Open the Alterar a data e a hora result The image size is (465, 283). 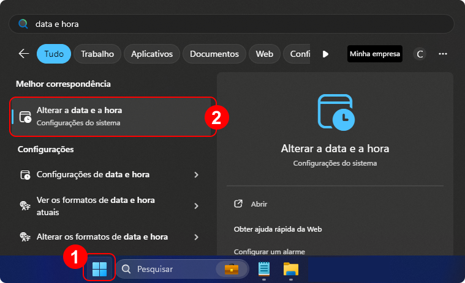click(x=112, y=117)
